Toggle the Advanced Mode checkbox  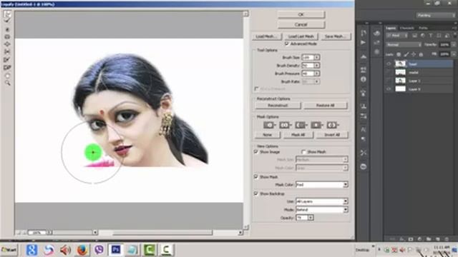click(287, 44)
